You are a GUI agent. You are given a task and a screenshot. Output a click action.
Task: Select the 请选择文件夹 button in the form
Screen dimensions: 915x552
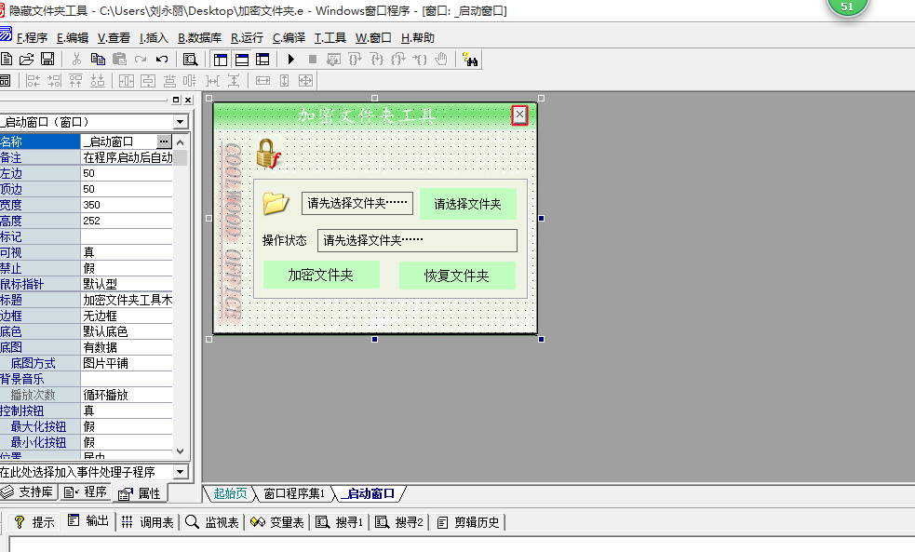(468, 204)
